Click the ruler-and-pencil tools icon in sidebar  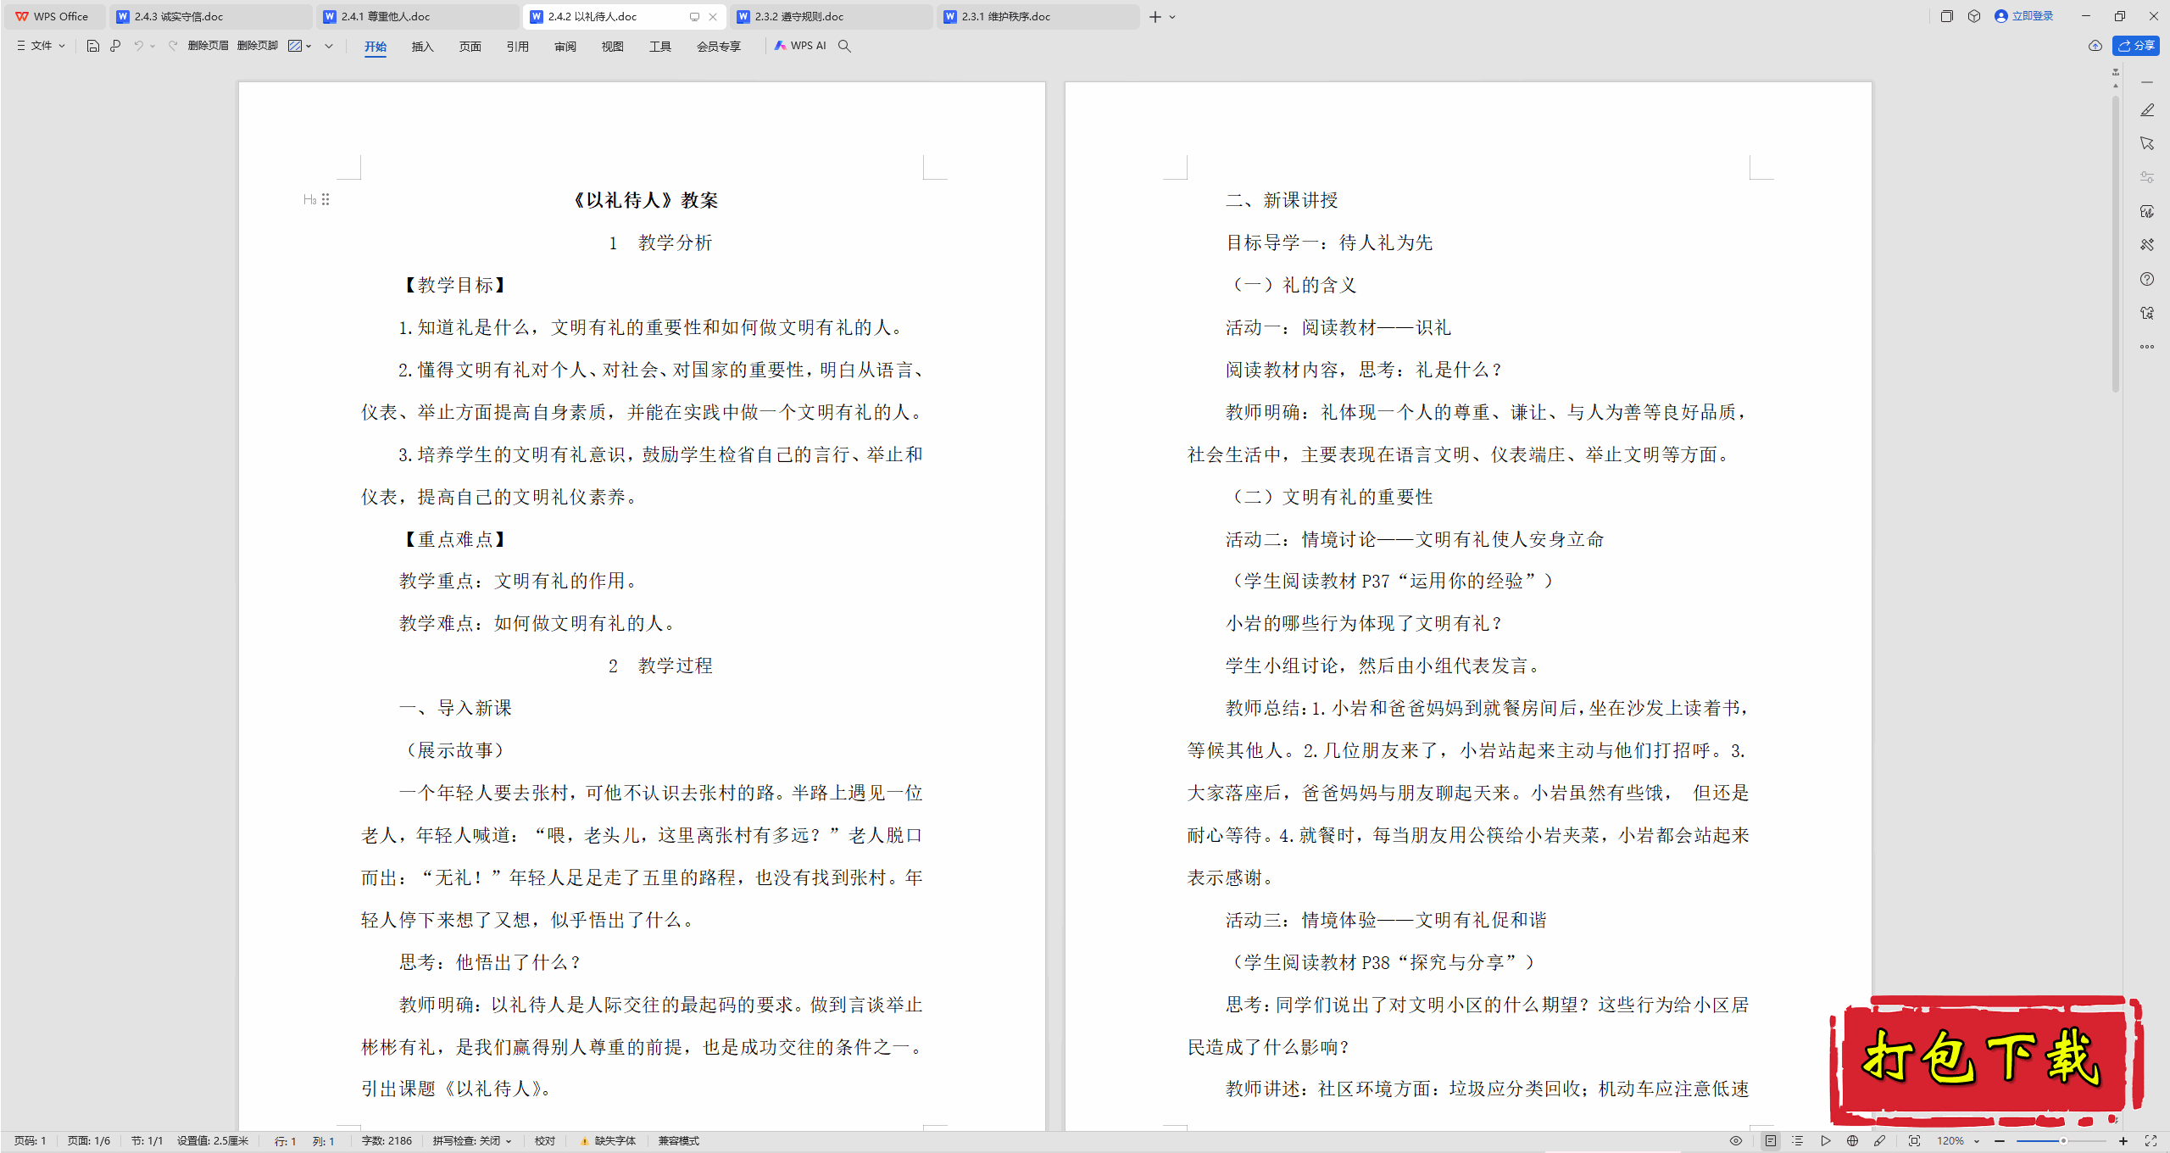[x=2147, y=245]
